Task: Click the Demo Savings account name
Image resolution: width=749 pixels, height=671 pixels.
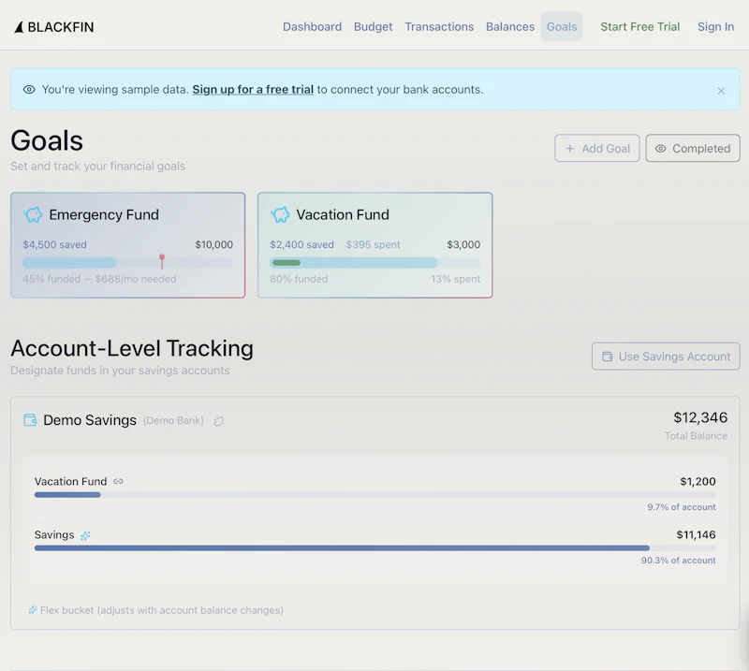Action: (90, 420)
